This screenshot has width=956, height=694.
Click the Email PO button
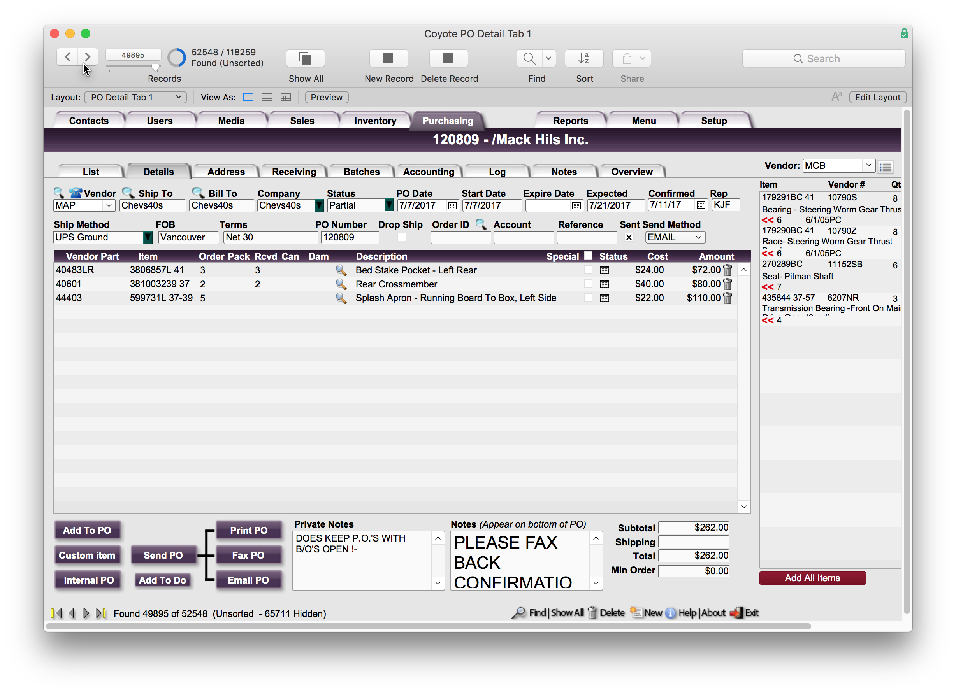click(248, 580)
